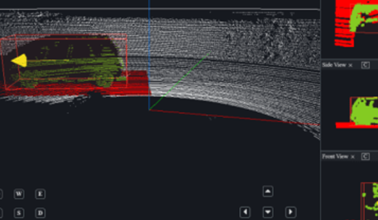This screenshot has width=378, height=220.
Task: Click the down arrow navigation button
Action: [268, 212]
